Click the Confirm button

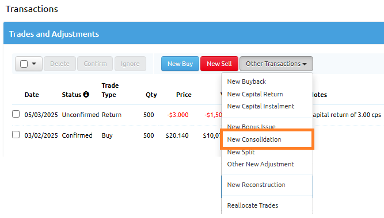[x=95, y=64]
